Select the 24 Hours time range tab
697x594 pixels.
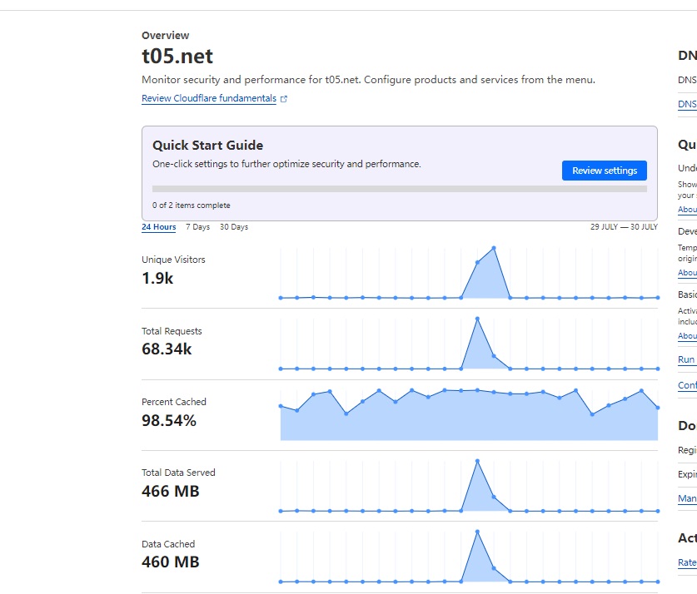158,227
